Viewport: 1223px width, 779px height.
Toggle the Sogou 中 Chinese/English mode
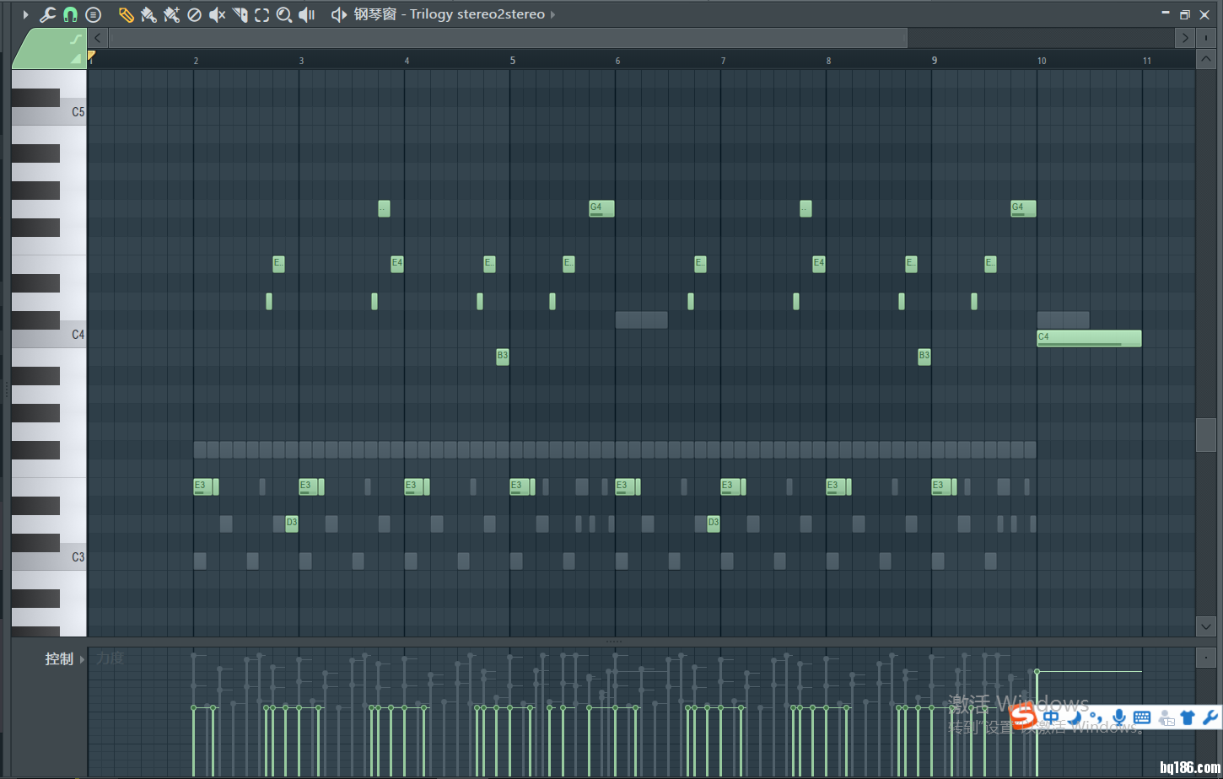(x=1051, y=717)
